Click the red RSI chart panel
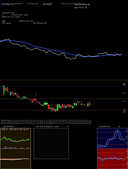Image resolution: width=128 pixels, height=169 pixels. [x=112, y=159]
